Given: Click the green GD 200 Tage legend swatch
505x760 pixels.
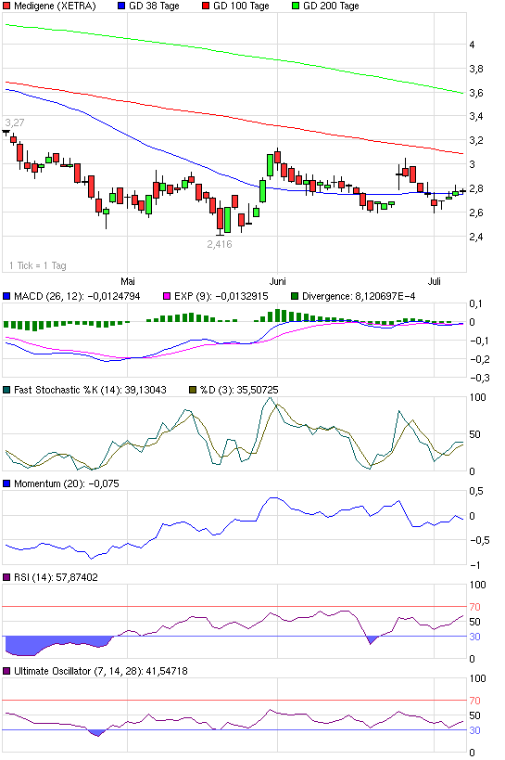Looking at the screenshot, I should coord(296,6).
